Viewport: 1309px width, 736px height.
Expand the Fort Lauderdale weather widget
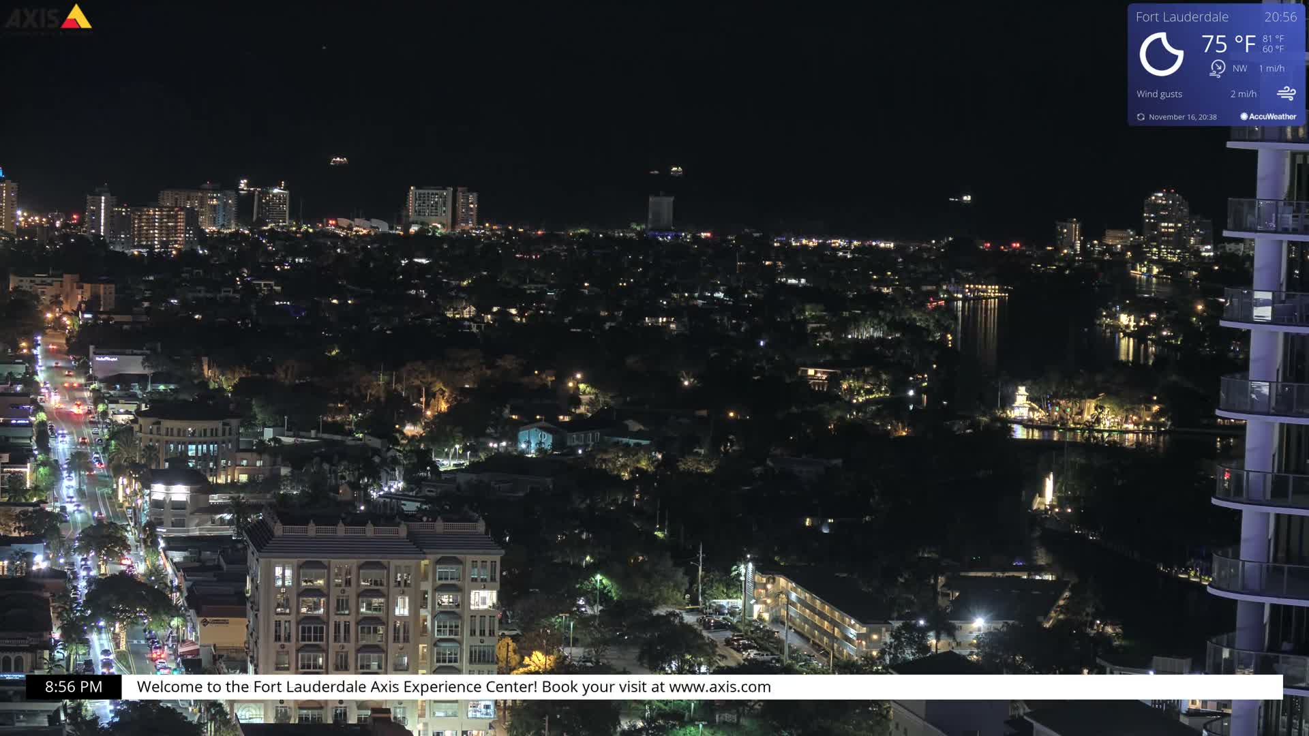(x=1182, y=17)
